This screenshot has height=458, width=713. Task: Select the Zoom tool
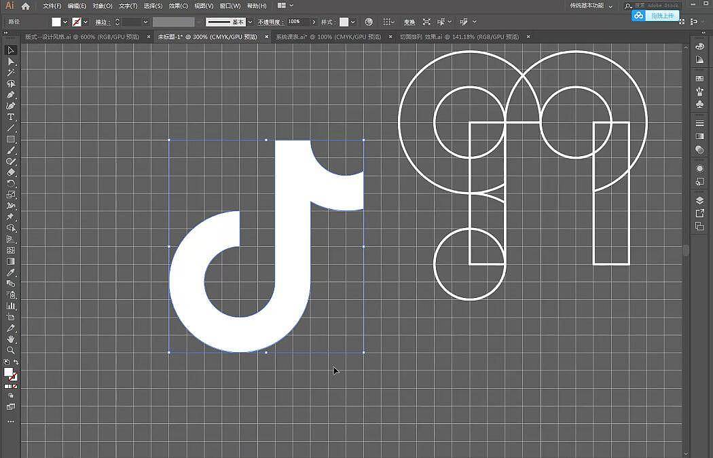click(x=11, y=350)
